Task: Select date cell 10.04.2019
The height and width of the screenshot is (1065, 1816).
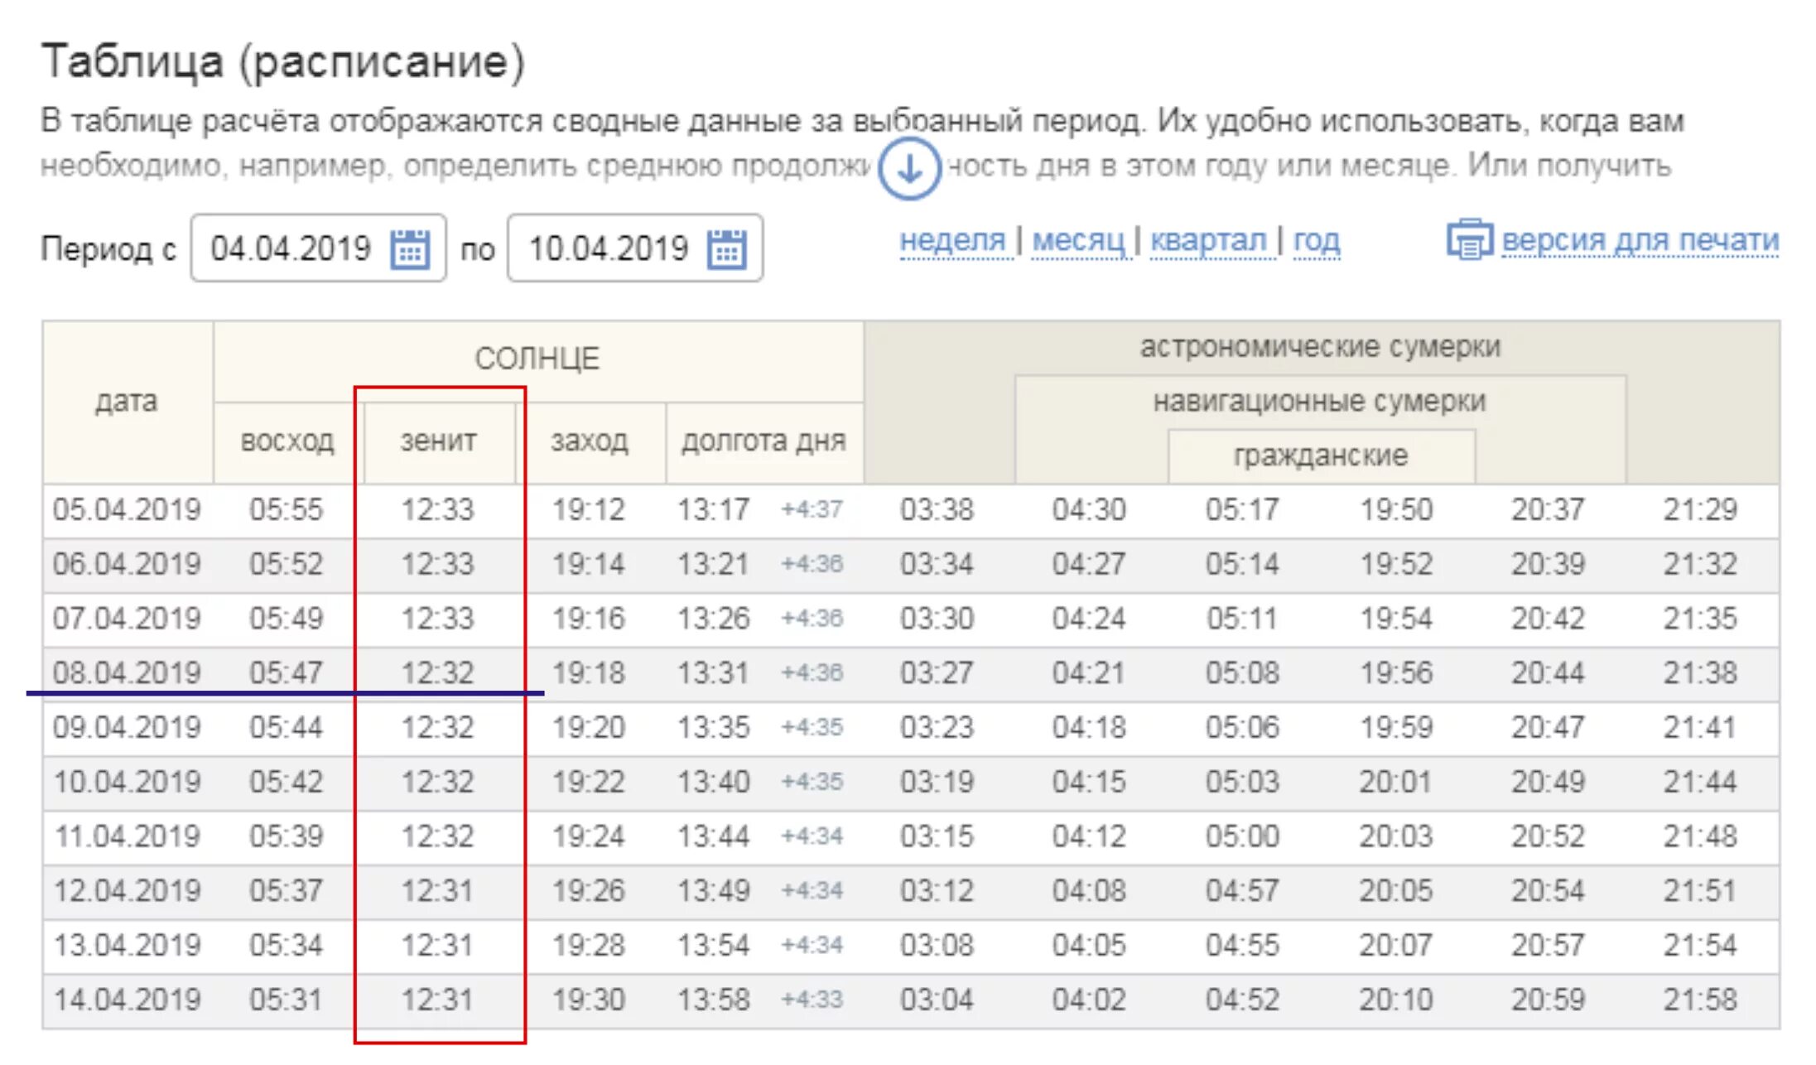Action: [127, 782]
